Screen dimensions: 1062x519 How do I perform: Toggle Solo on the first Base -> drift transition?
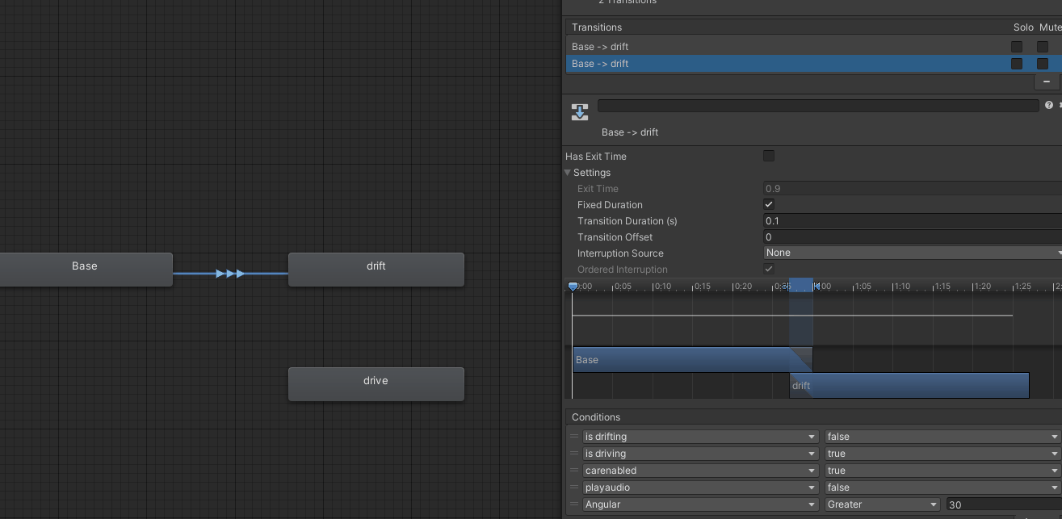(x=1016, y=46)
